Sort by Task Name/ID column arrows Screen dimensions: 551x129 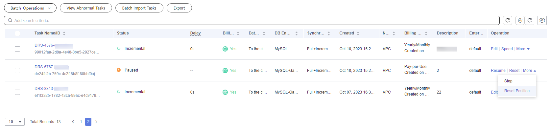click(64, 33)
